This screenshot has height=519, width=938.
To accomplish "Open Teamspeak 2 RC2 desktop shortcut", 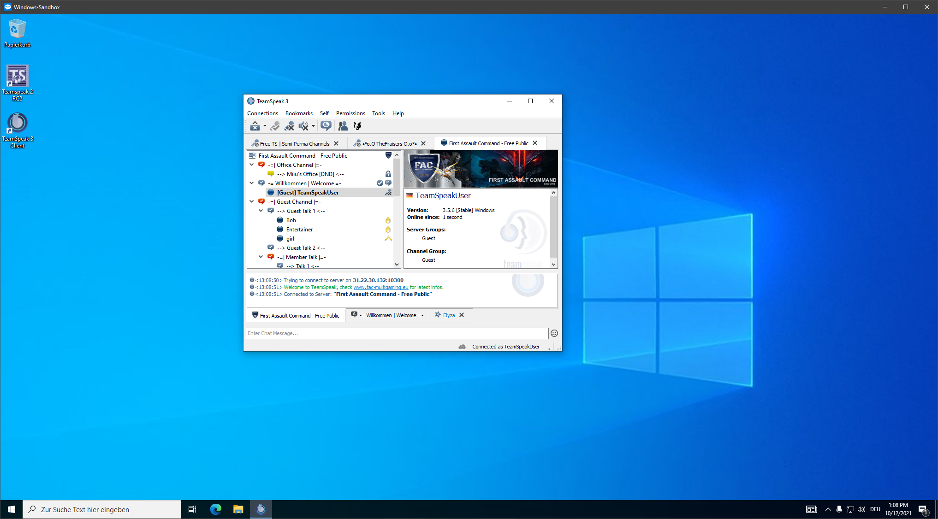I will click(x=17, y=83).
